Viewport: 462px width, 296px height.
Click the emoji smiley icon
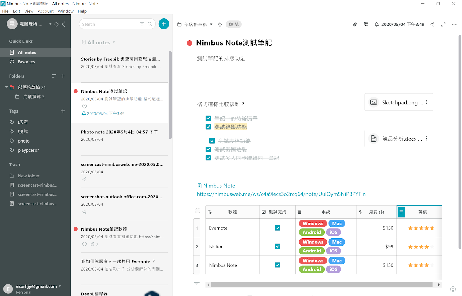pos(453,289)
